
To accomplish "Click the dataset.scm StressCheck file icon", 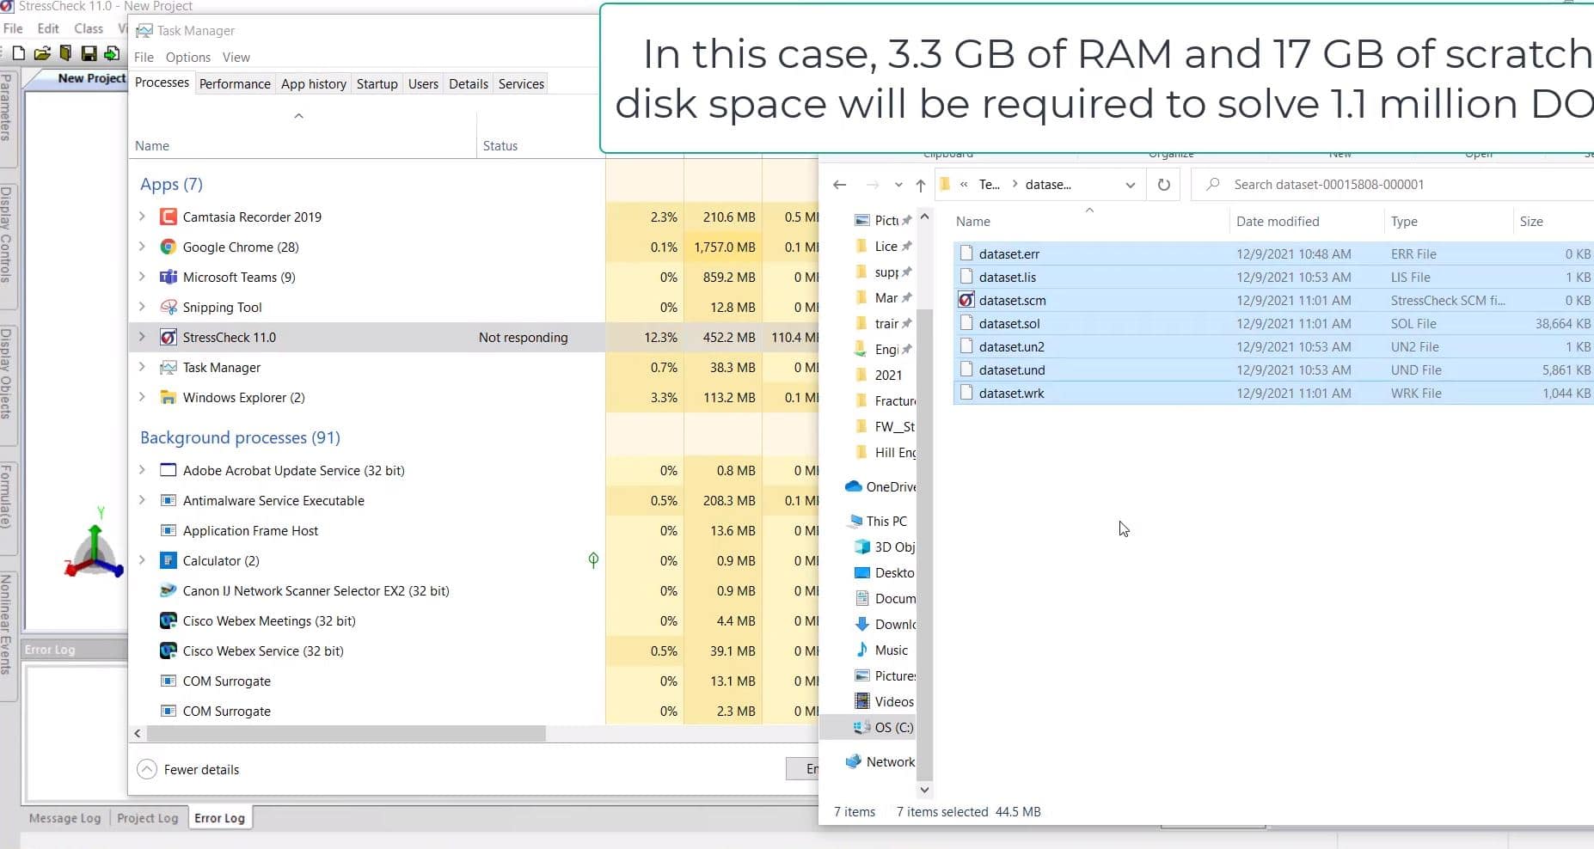I will 966,300.
